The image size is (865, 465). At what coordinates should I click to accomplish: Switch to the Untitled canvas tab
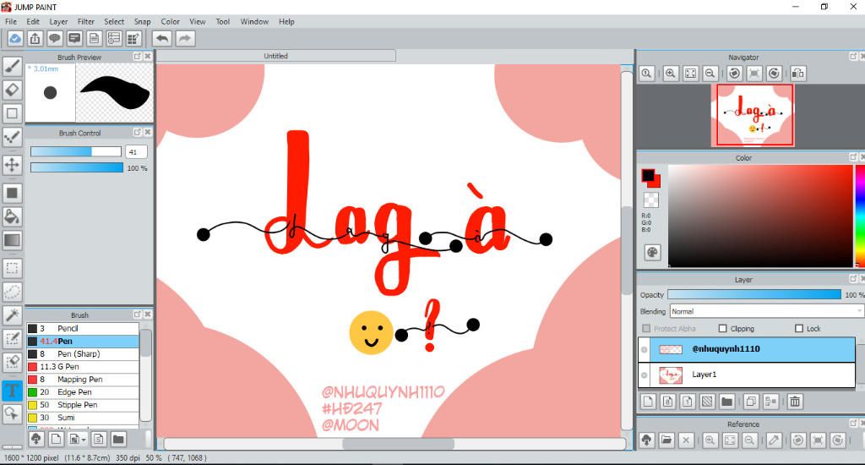(276, 56)
